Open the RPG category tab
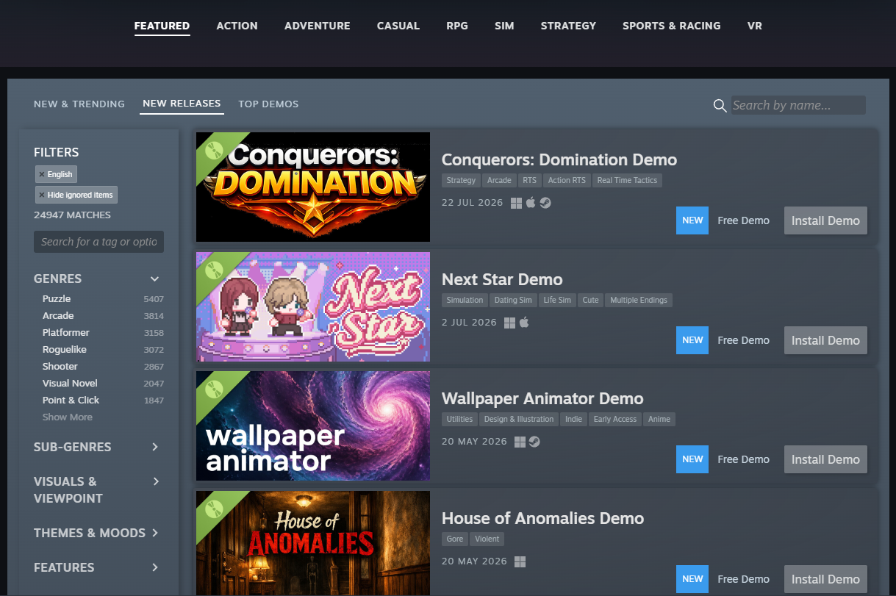The height and width of the screenshot is (596, 896). click(x=457, y=25)
